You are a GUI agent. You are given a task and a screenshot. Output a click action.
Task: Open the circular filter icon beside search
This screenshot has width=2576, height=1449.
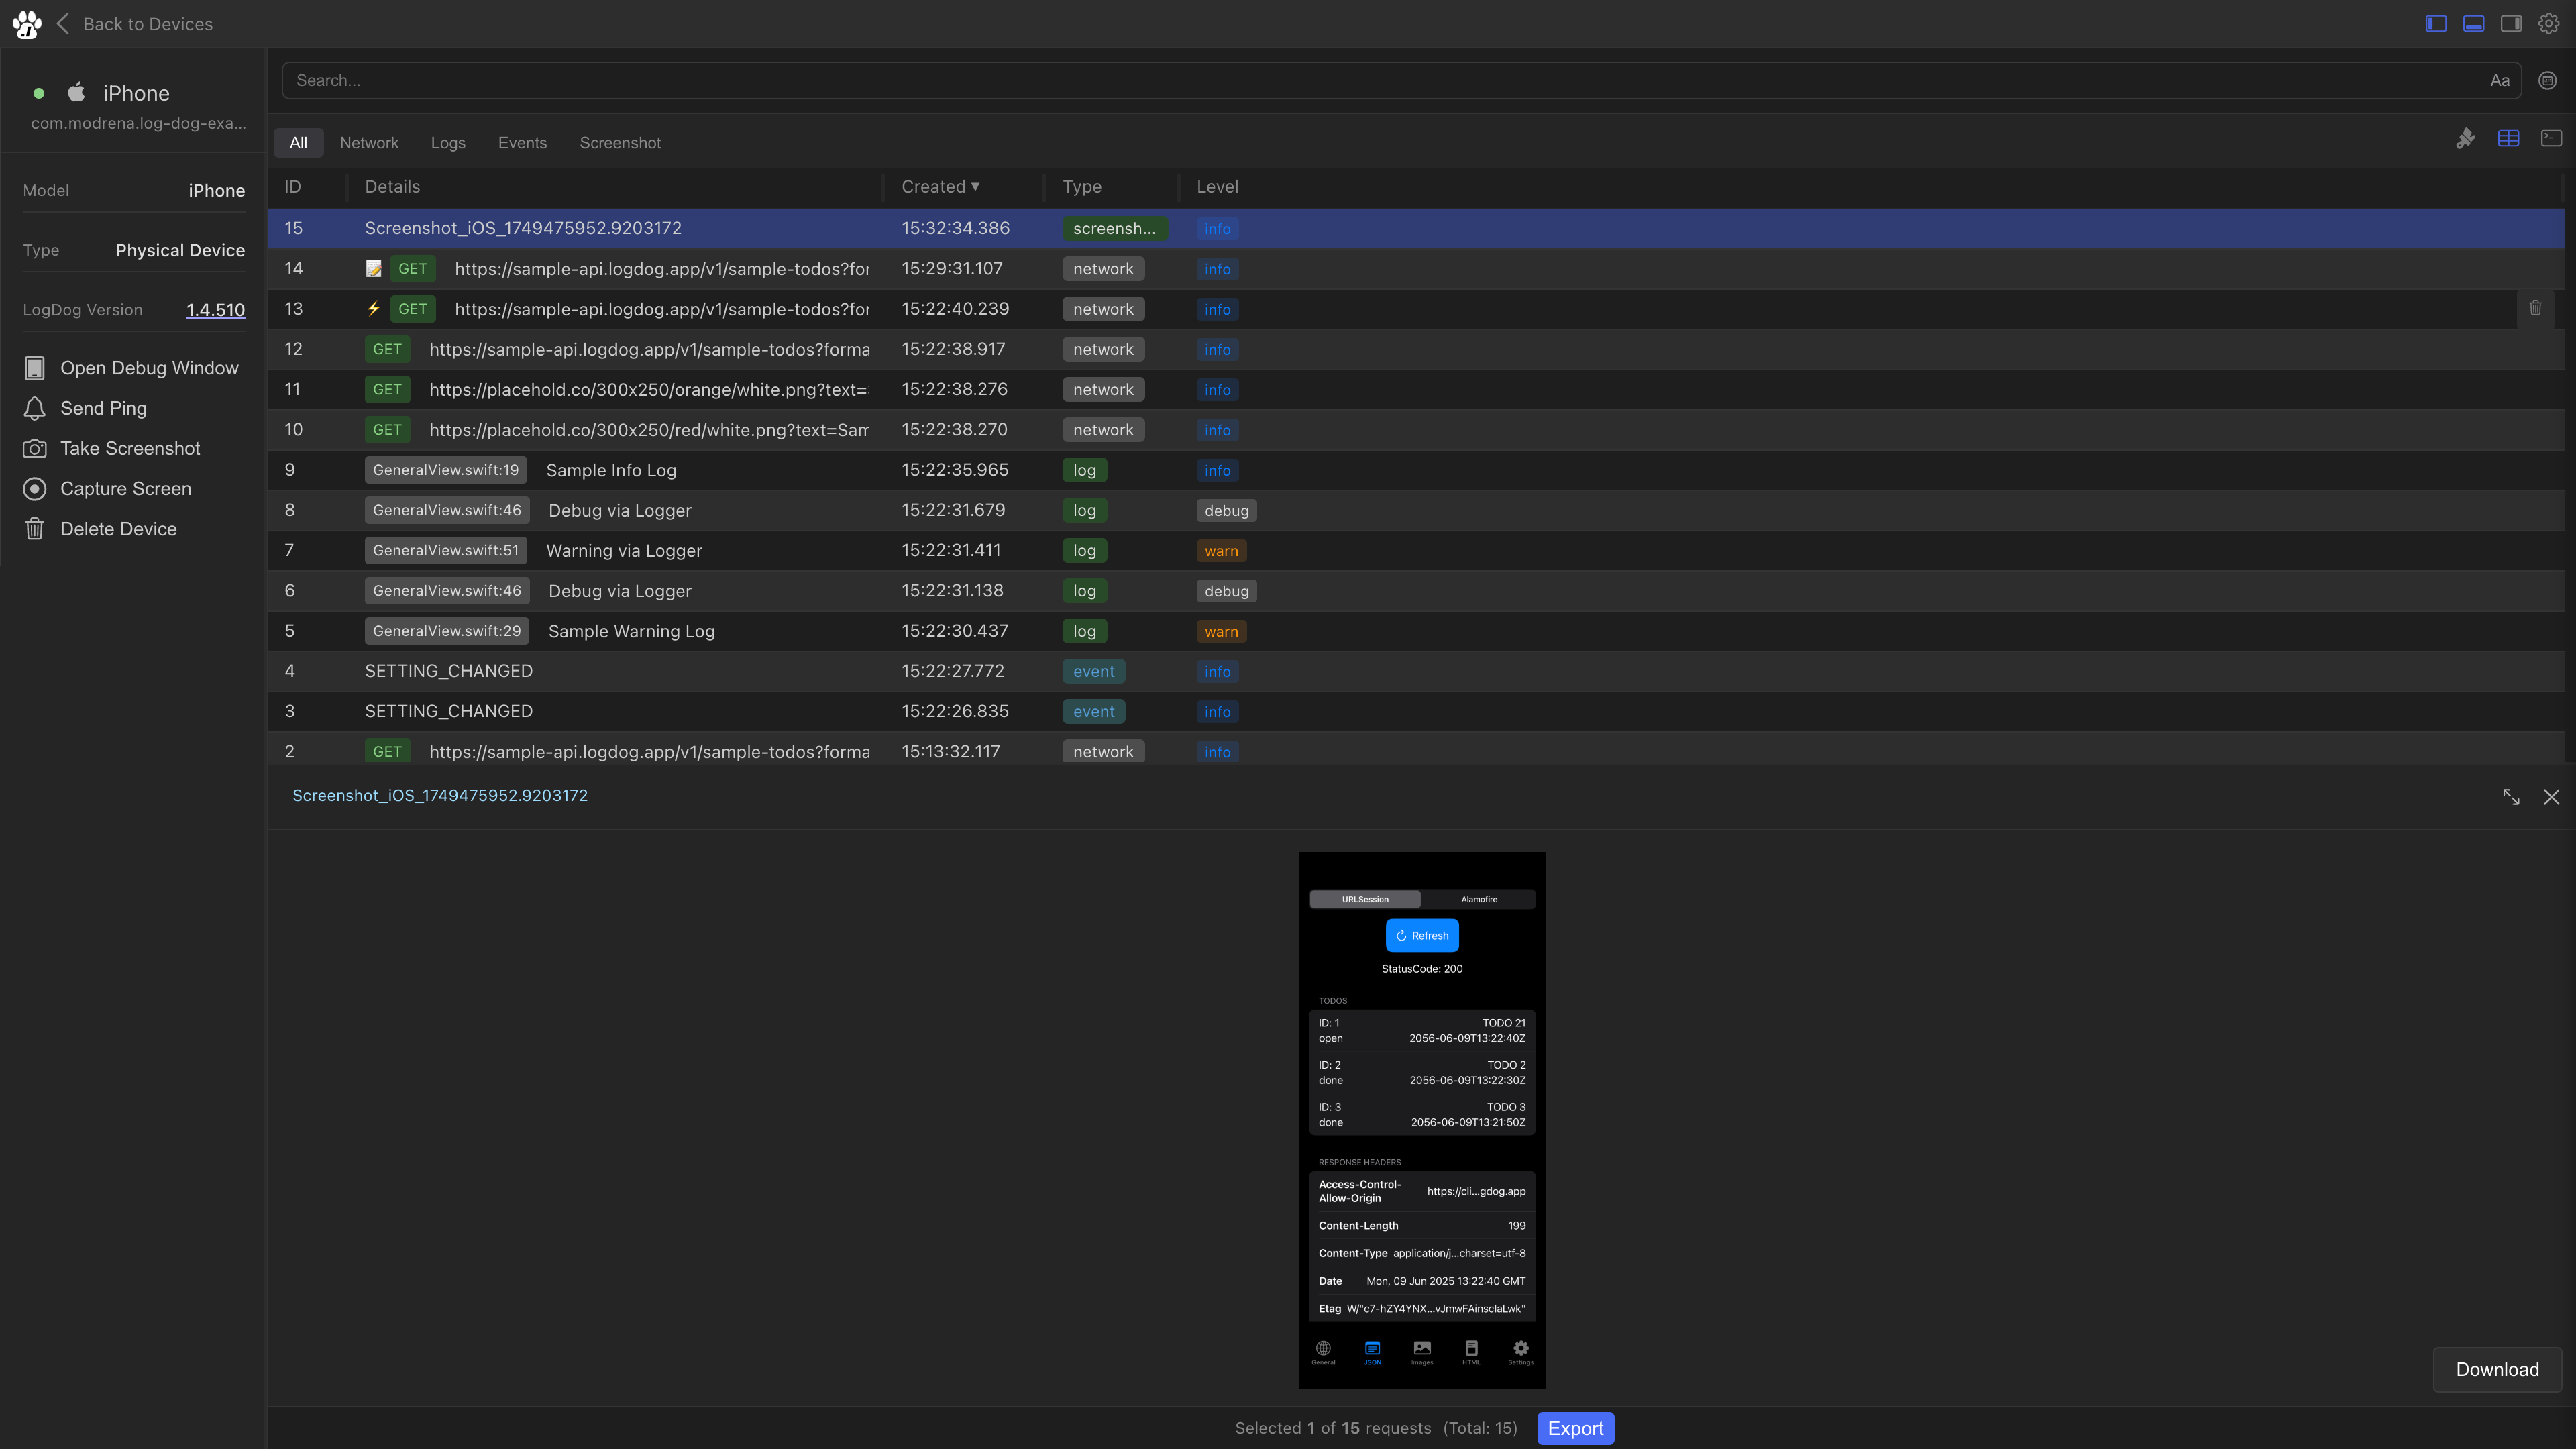[x=2547, y=80]
